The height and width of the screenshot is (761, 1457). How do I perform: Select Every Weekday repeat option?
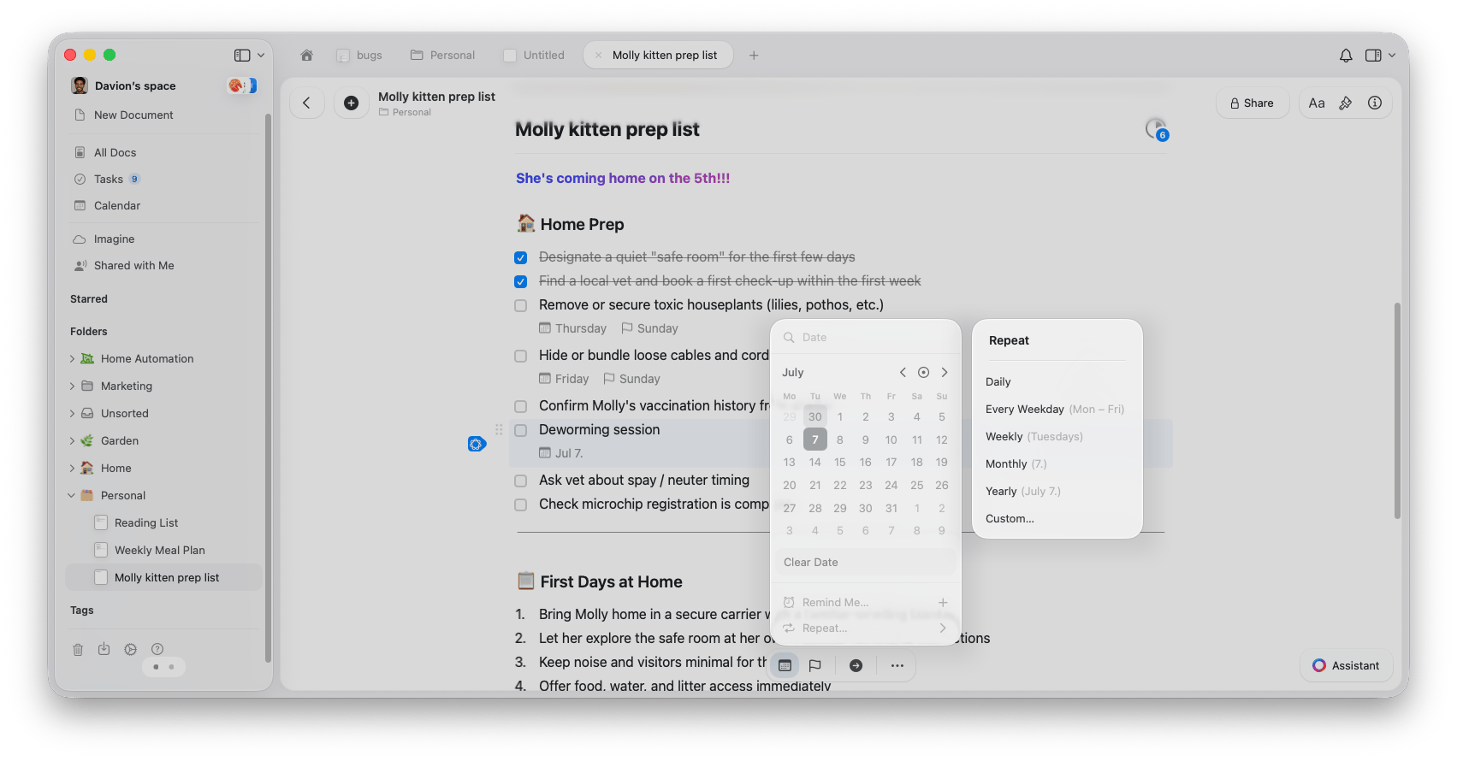click(x=1057, y=410)
